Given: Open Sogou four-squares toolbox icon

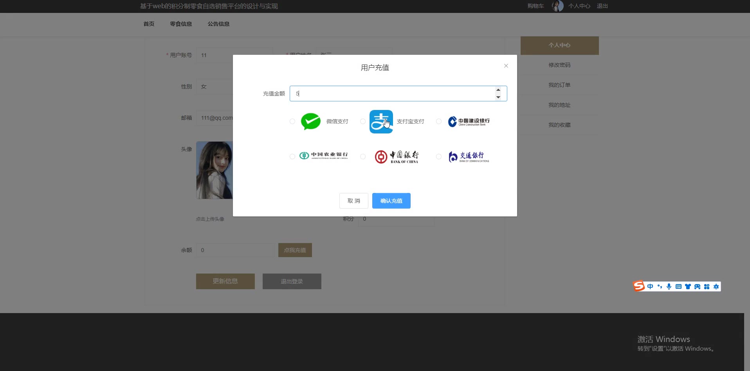Looking at the screenshot, I should [x=707, y=286].
